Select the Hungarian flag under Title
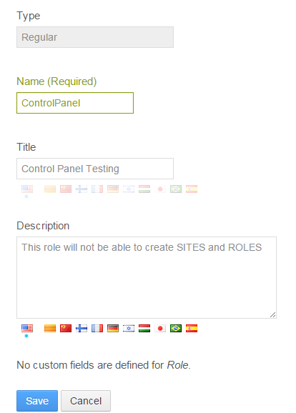The width and height of the screenshot is (296, 413). [144, 189]
